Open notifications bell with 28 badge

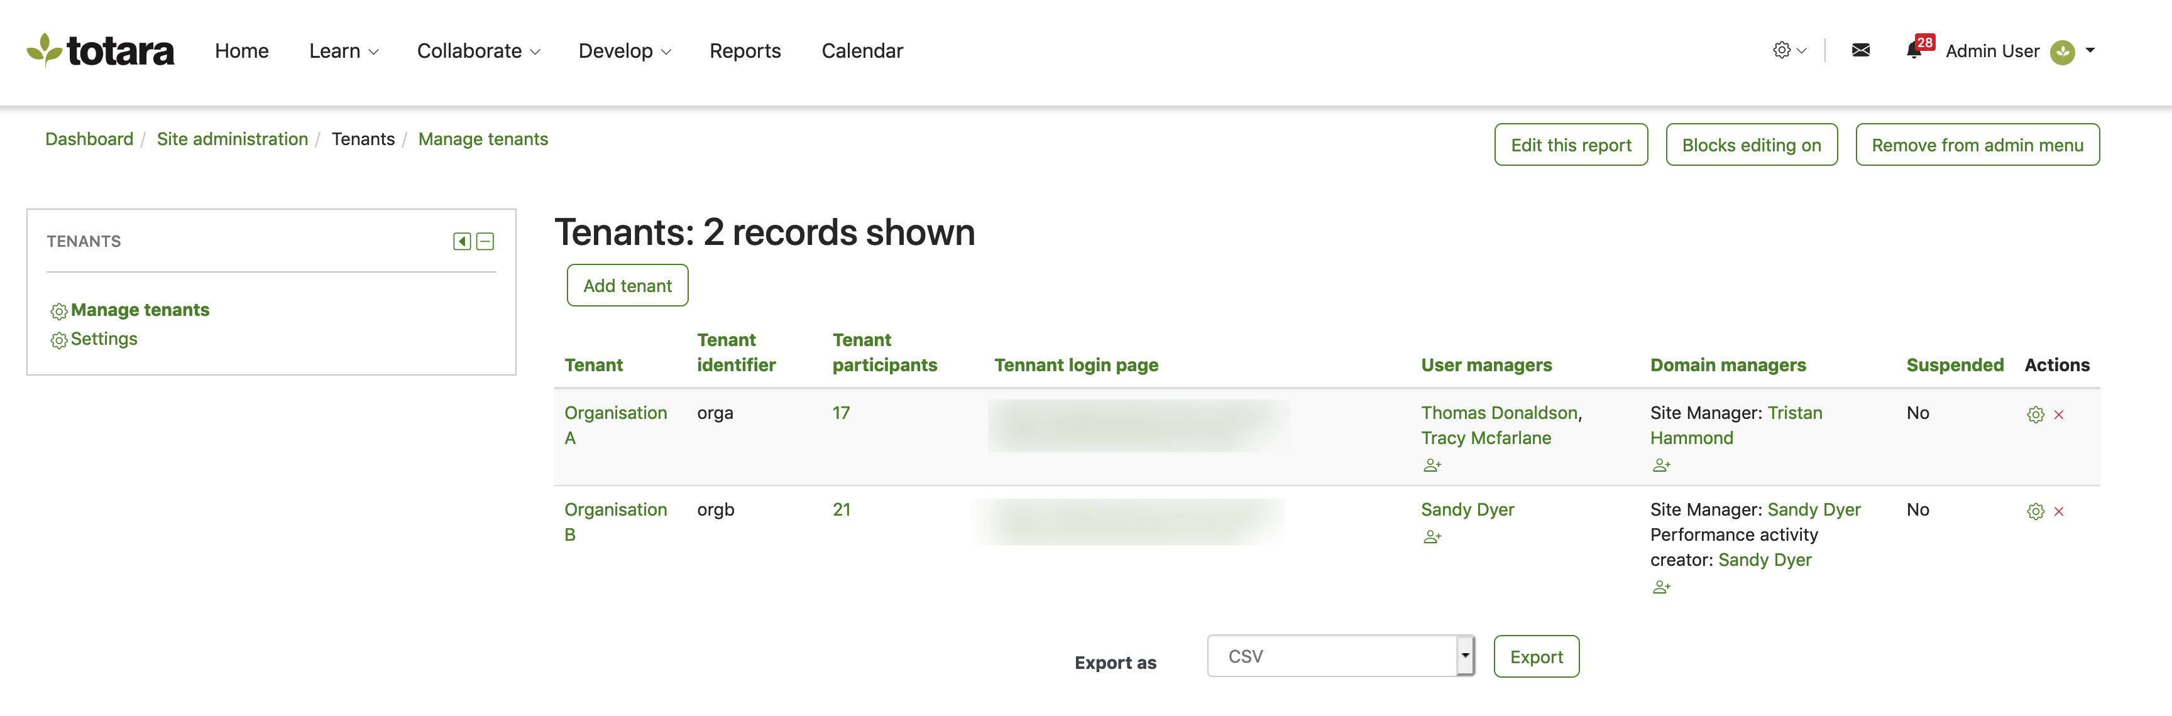1914,50
